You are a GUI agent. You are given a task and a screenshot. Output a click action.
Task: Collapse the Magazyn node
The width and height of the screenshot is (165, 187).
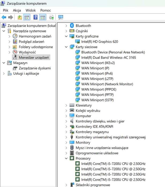(4, 63)
